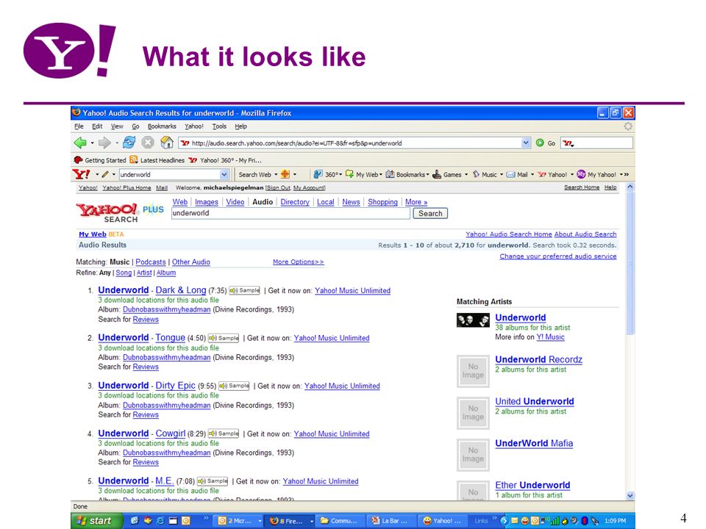The image size is (706, 529).
Task: Click the vertical scrollbar up arrow
Action: tap(630, 186)
